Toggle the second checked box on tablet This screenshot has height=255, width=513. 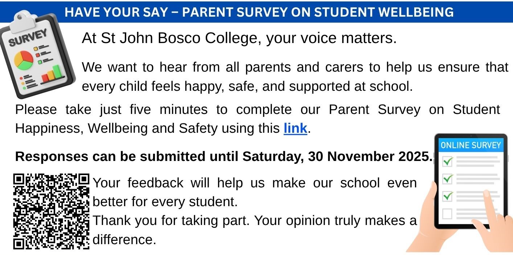pyautogui.click(x=448, y=179)
